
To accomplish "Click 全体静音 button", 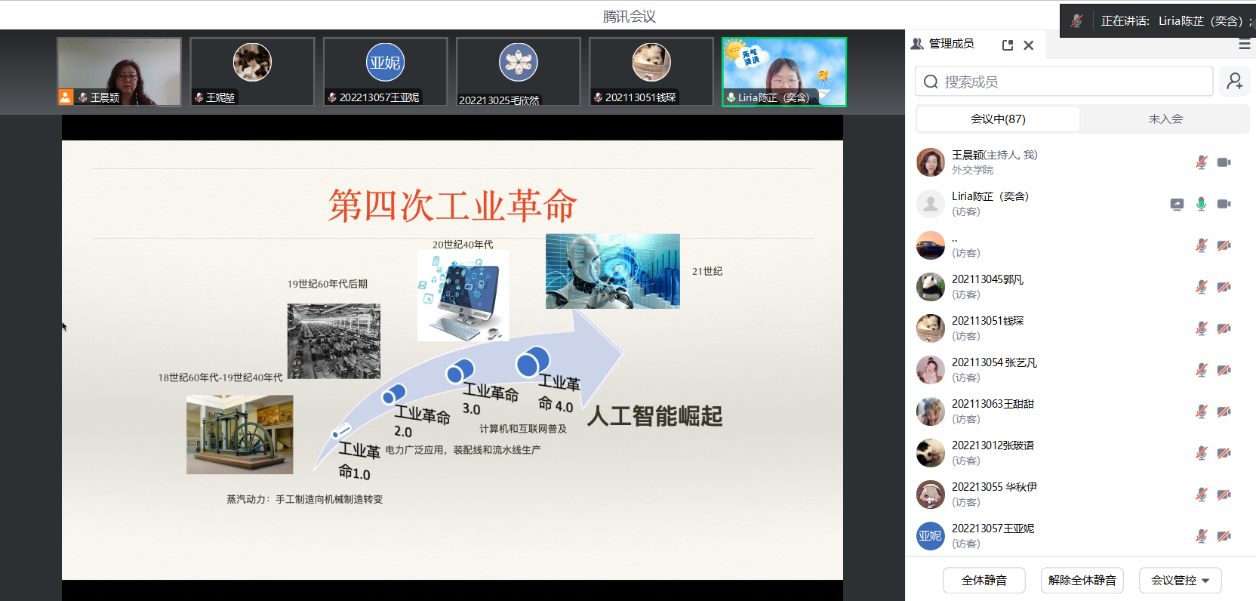I will (x=984, y=580).
